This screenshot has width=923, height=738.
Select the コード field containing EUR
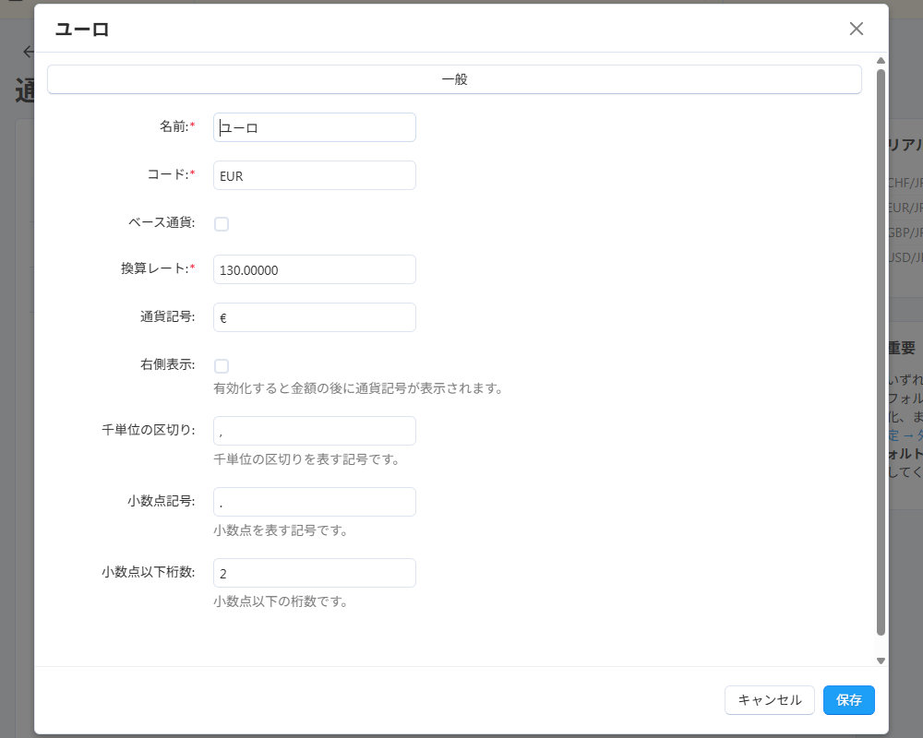pos(314,175)
